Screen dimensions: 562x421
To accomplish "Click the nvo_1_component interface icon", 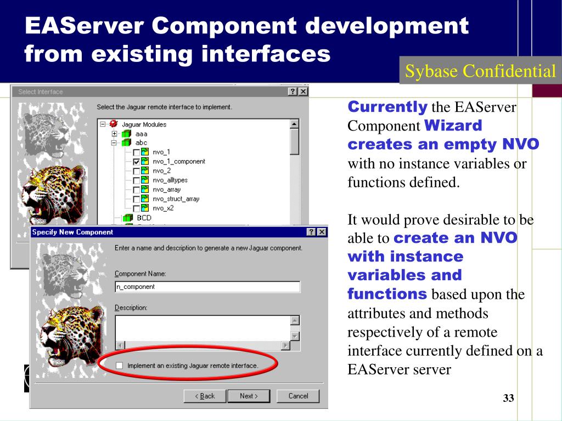I will click(145, 161).
